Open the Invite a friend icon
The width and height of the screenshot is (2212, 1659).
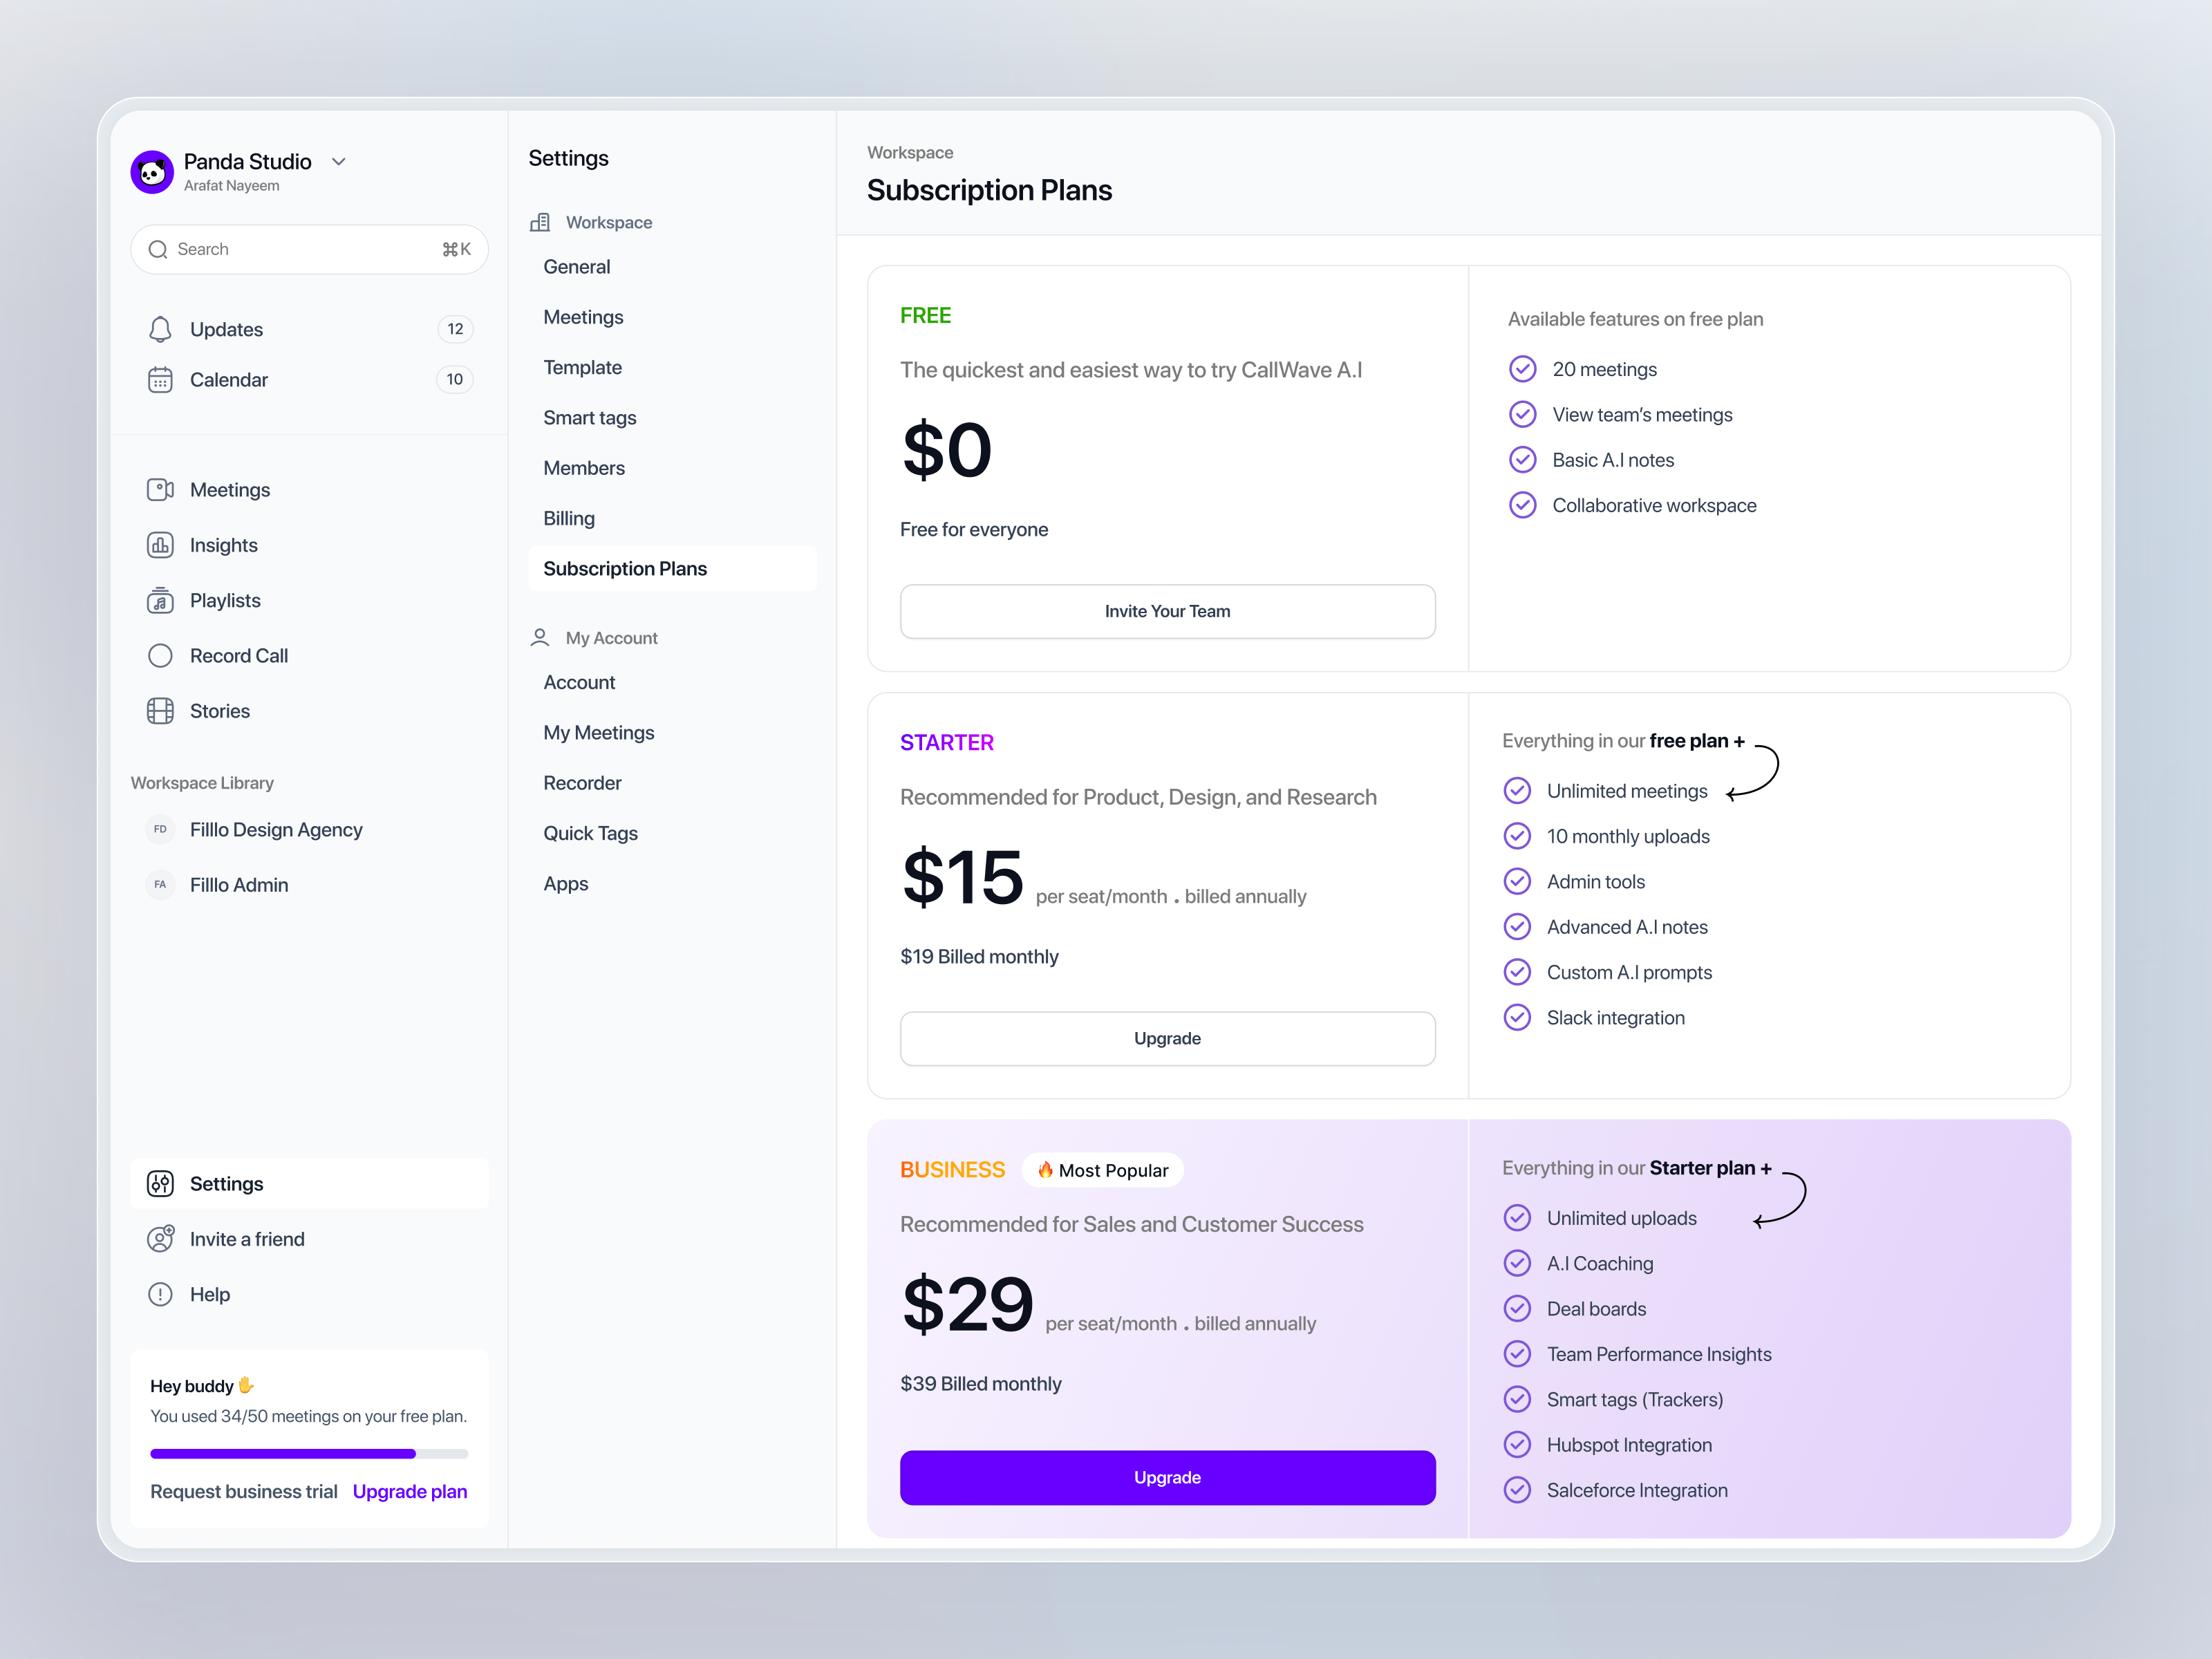[161, 1238]
